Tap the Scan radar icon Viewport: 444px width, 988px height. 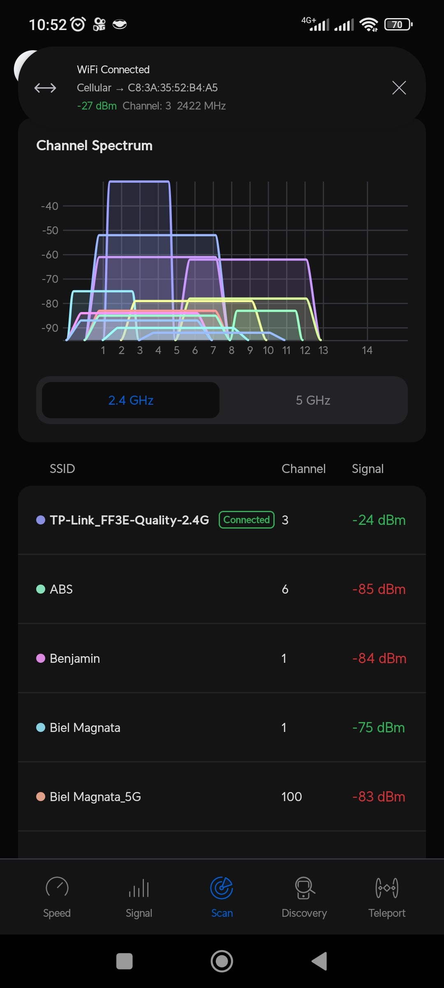tap(222, 887)
